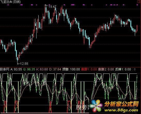Select the D: 37.64 indicator value

point(55,69)
